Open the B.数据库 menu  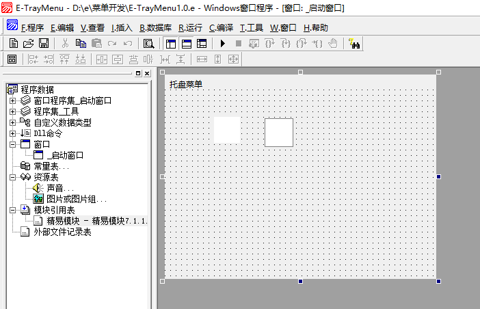155,28
